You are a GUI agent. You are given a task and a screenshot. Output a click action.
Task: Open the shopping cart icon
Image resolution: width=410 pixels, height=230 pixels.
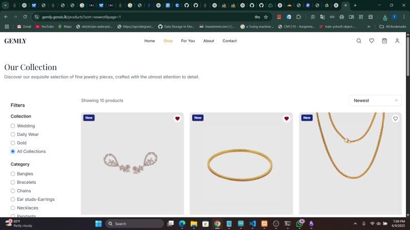pyautogui.click(x=384, y=41)
